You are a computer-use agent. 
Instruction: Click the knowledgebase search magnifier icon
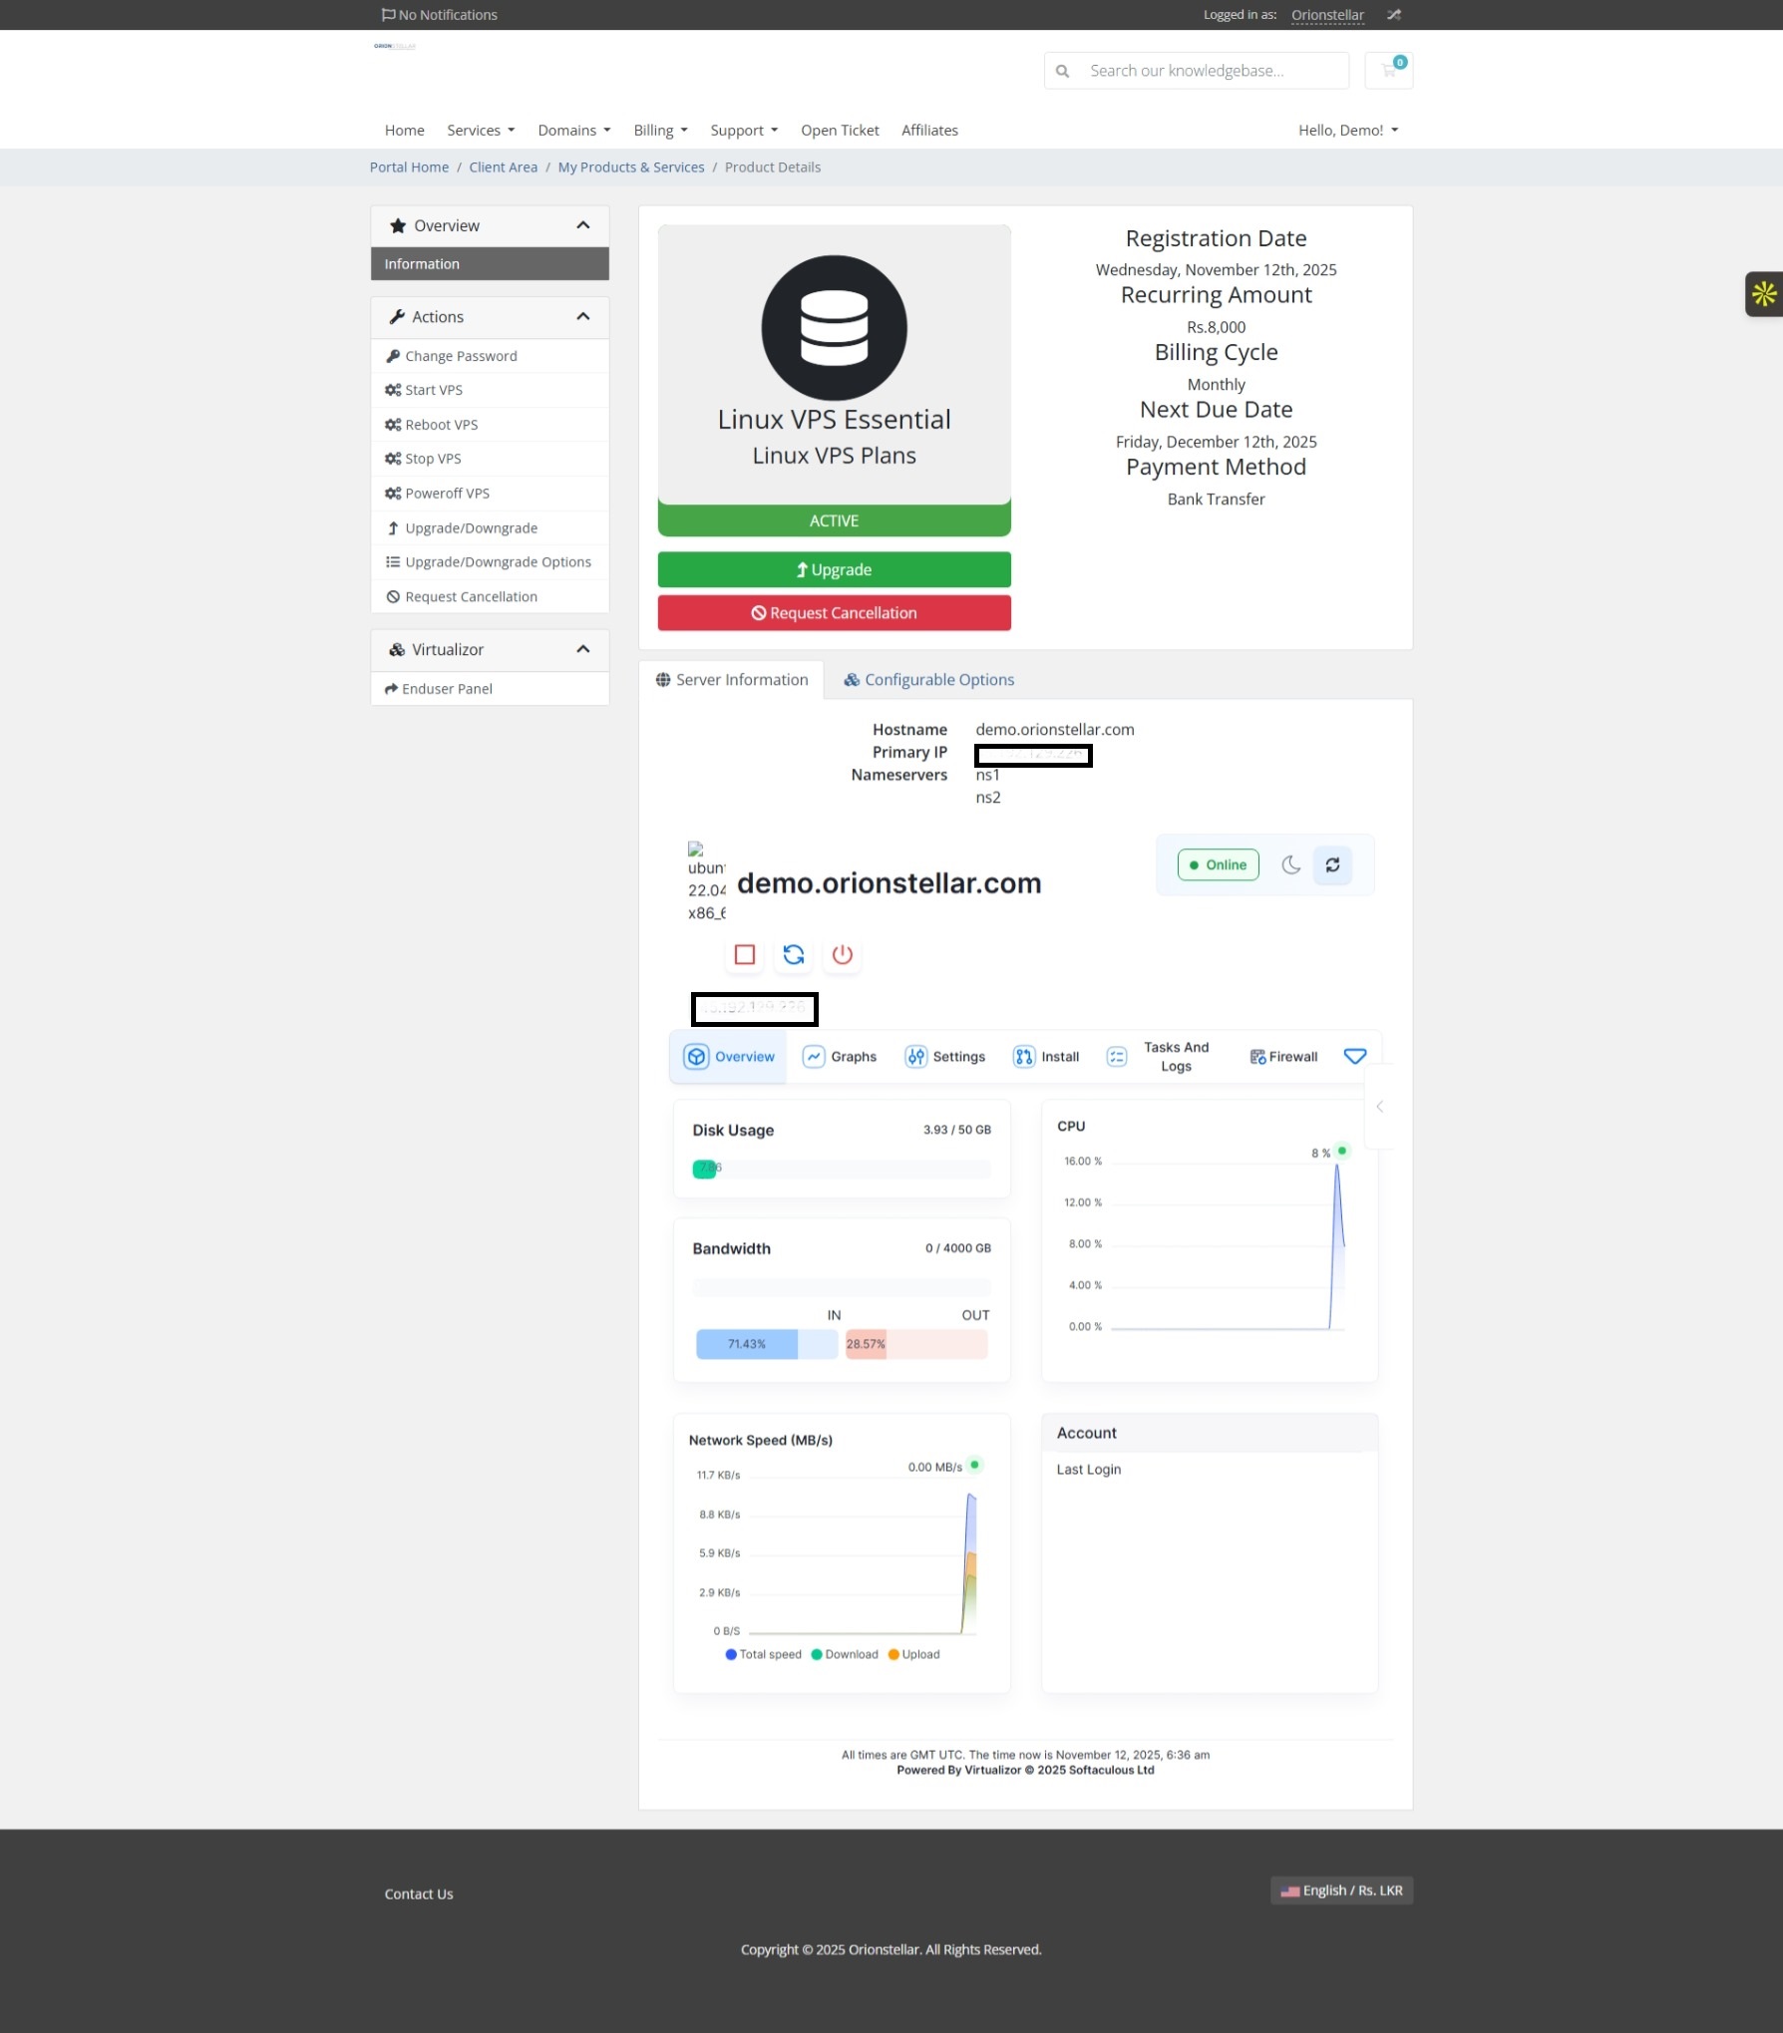click(x=1063, y=71)
